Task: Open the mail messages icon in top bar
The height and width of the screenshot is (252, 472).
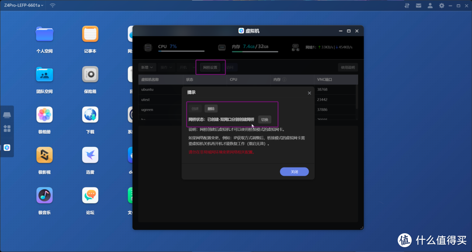Action: click(419, 6)
